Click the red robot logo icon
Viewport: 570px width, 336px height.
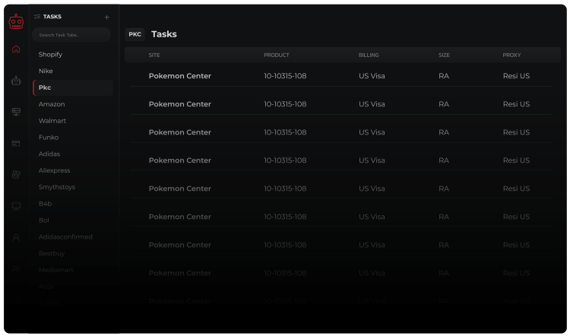point(16,22)
